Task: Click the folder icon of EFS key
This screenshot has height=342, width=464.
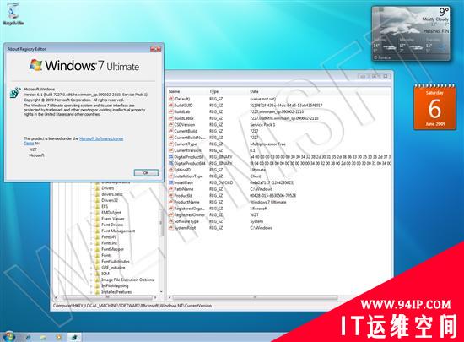Action: pyautogui.click(x=97, y=206)
